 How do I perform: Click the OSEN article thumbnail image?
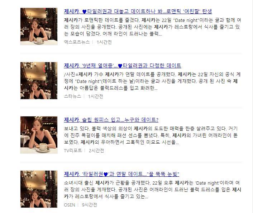tap(39, 189)
